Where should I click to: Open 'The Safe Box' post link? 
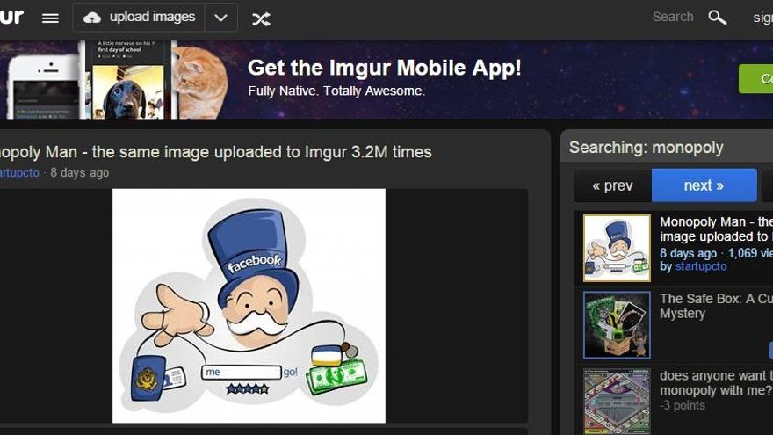click(715, 306)
